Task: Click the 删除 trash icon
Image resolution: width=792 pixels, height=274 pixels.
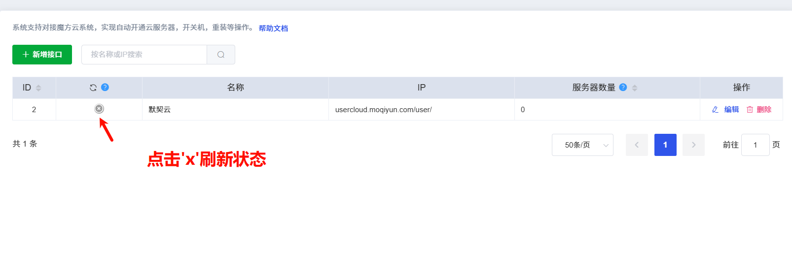Action: (x=750, y=110)
